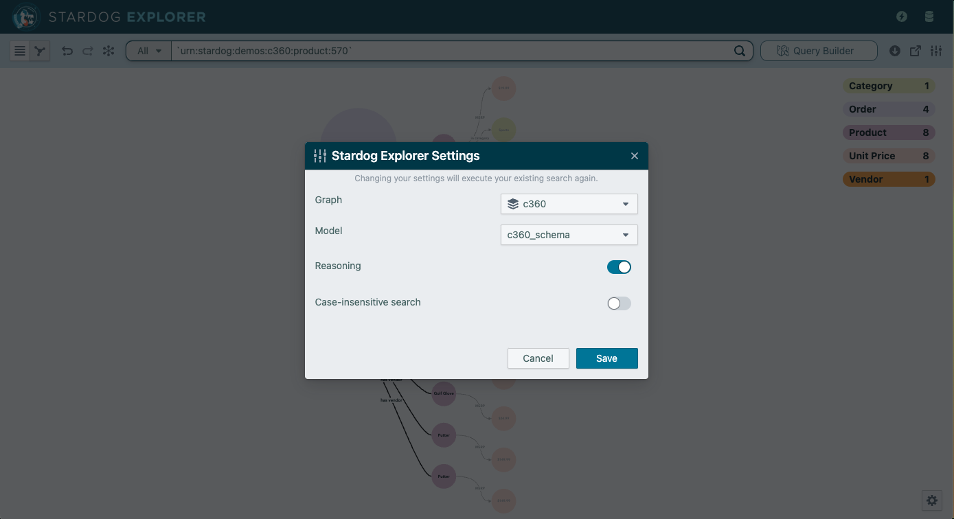The width and height of the screenshot is (954, 519).
Task: Expand the All search scope dropdown
Action: click(148, 50)
